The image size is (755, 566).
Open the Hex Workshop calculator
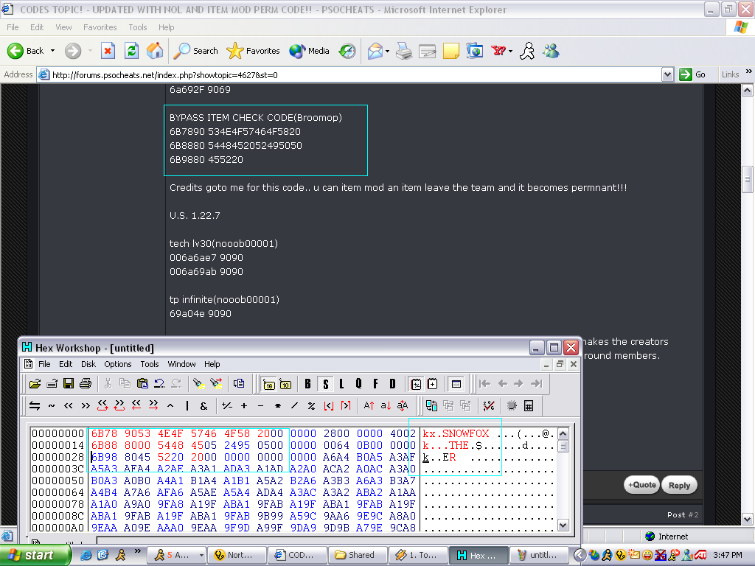528,406
